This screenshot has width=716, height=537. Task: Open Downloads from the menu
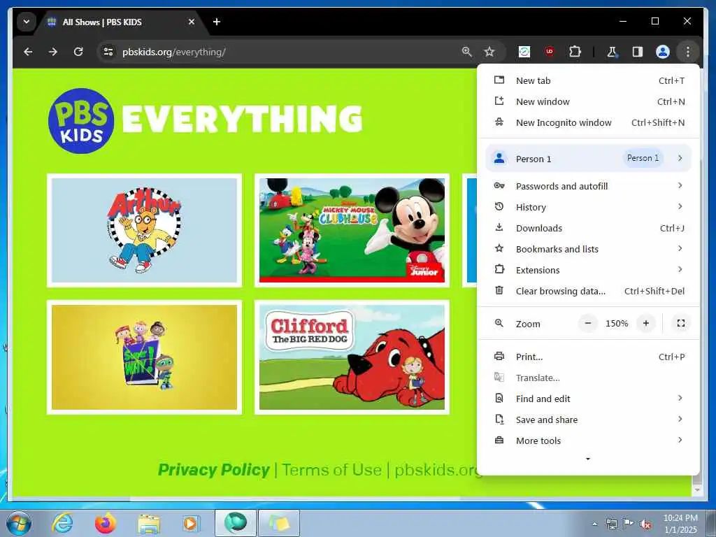(588, 228)
